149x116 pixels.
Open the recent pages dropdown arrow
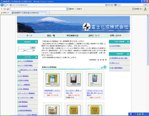click(x=8, y=5)
